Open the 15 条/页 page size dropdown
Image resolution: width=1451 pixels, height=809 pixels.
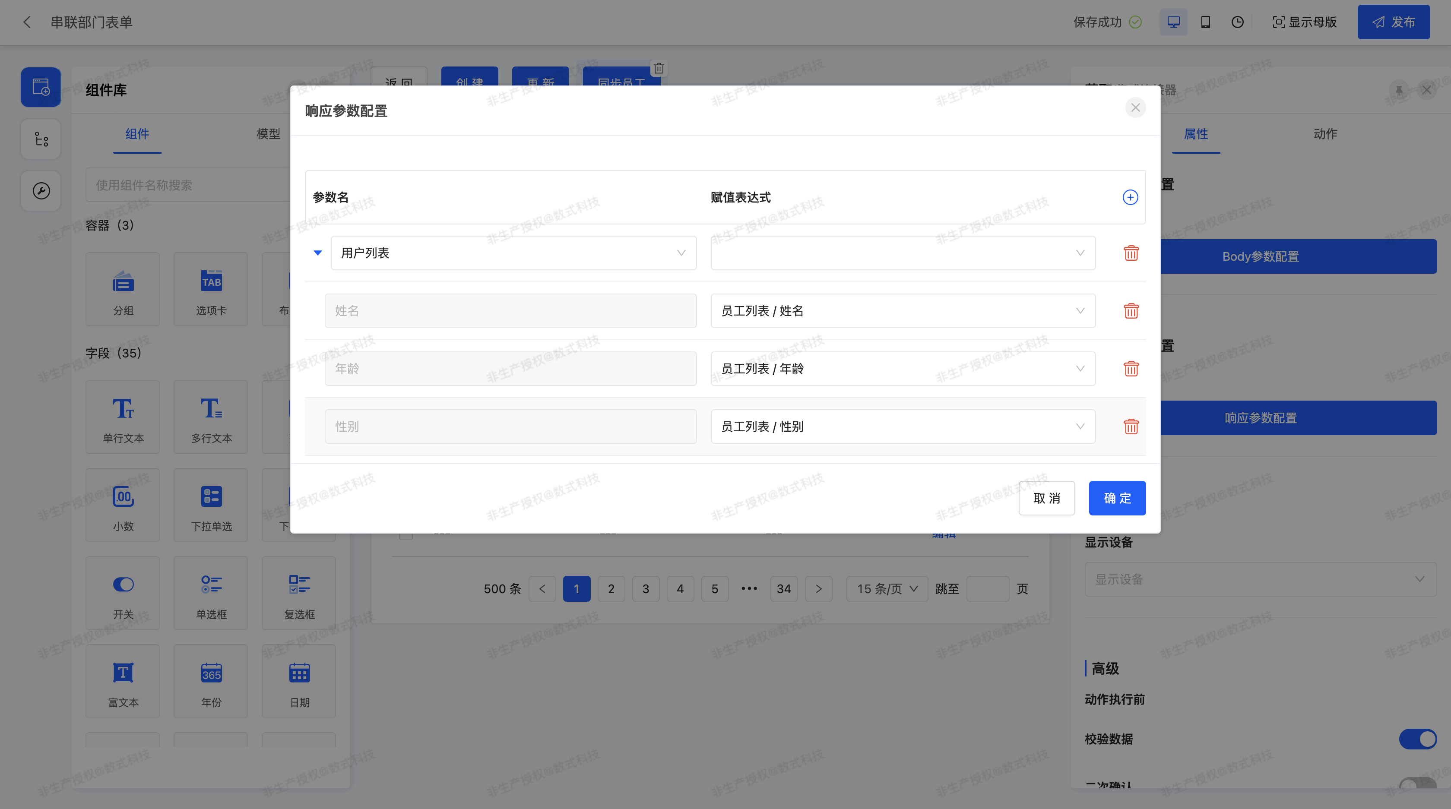tap(887, 589)
